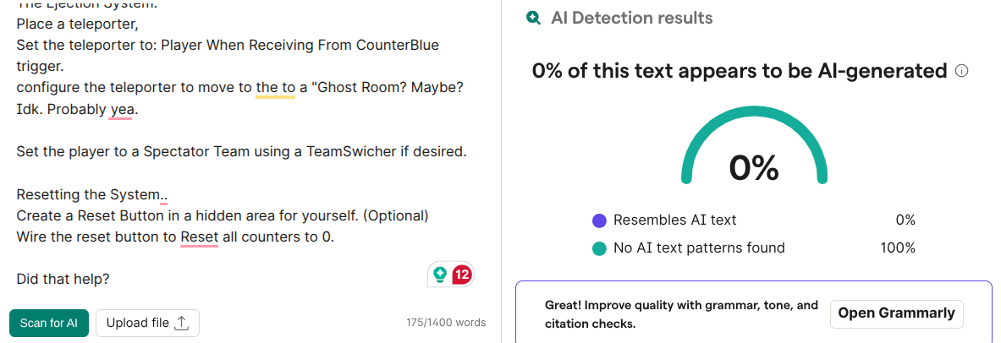This screenshot has width=1001, height=343.
Task: Click the large 0% inside the gauge
Action: tap(753, 168)
